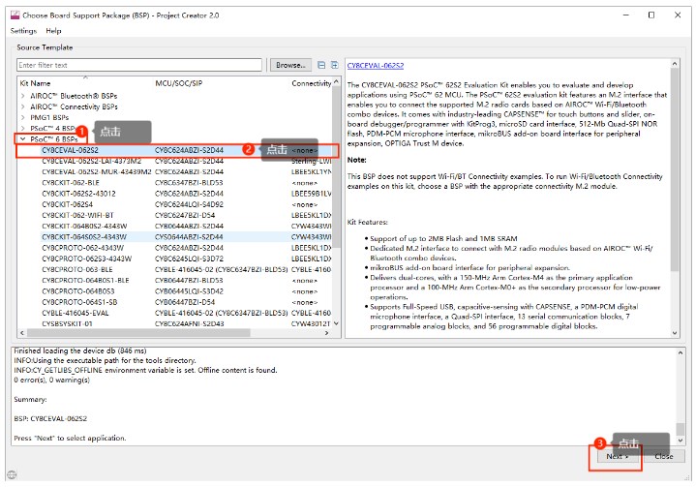
Task: Select CY8CKIT-062-WIFI-BT kit
Action: coord(77,215)
